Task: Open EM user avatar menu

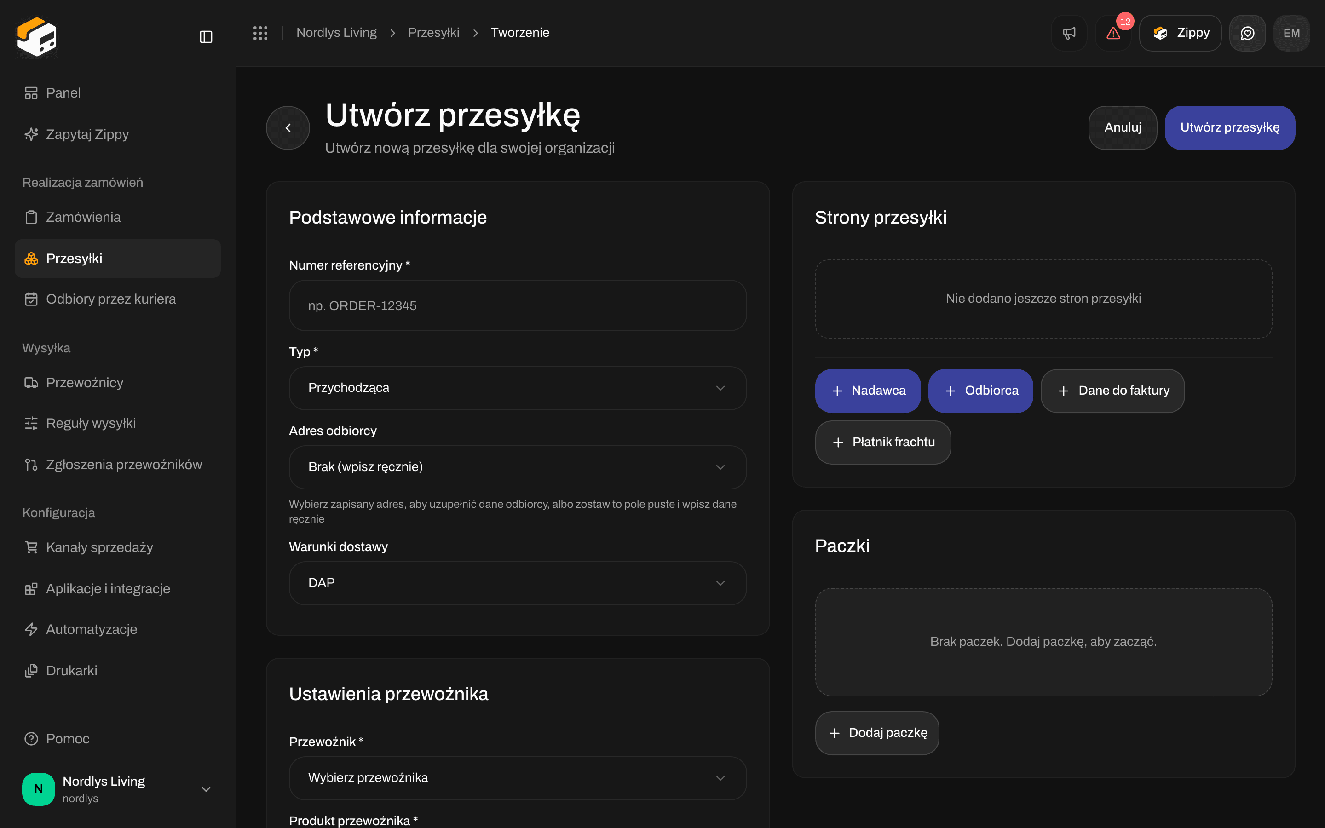Action: pos(1291,33)
